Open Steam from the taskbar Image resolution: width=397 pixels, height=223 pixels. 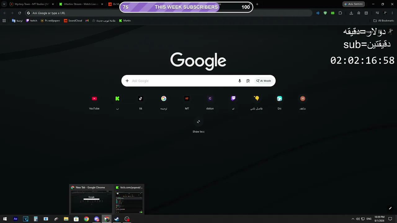pyautogui.click(x=117, y=219)
